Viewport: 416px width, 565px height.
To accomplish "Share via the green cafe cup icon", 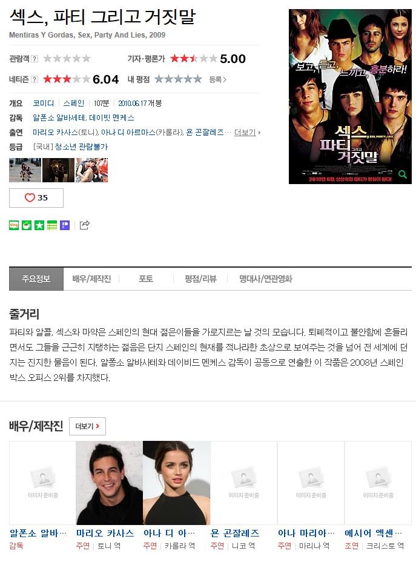I will click(x=27, y=225).
